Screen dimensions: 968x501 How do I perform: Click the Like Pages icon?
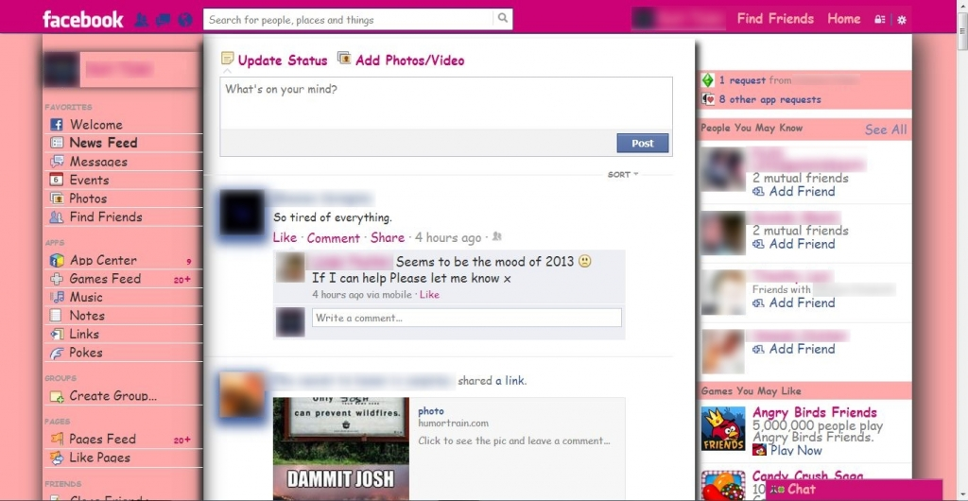57,458
